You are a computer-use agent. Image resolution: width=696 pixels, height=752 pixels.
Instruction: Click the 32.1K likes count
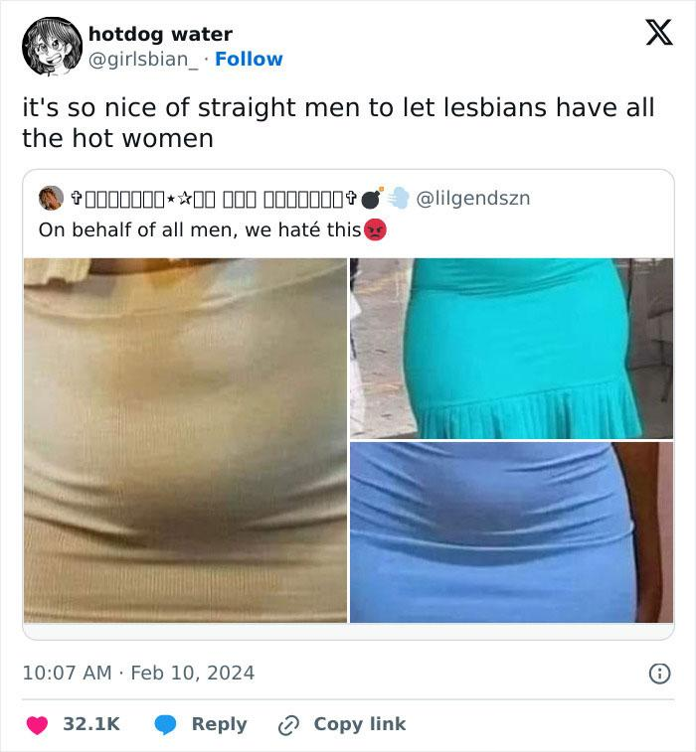pos(91,724)
